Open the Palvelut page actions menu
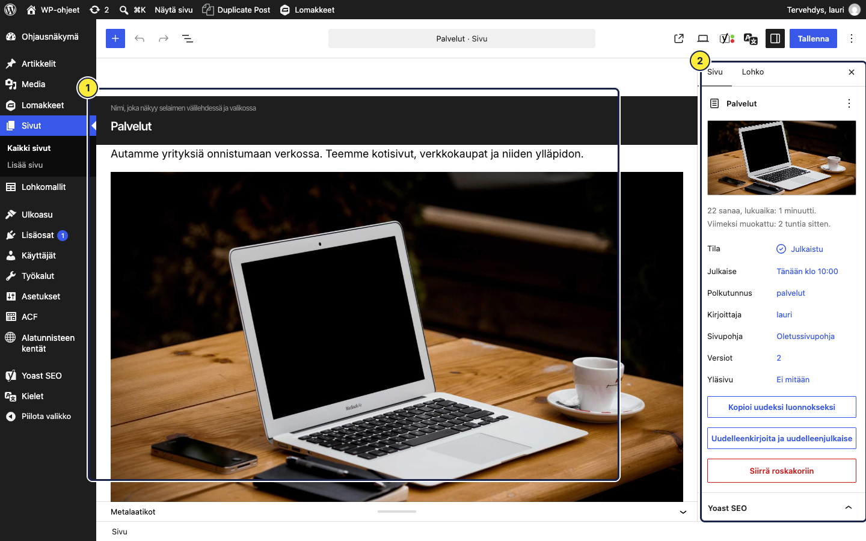Image resolution: width=866 pixels, height=541 pixels. coord(849,103)
